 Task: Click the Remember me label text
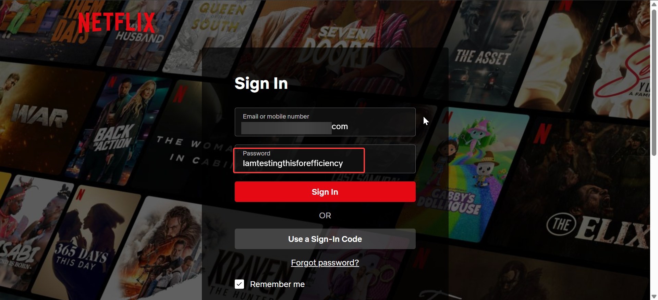click(x=277, y=284)
